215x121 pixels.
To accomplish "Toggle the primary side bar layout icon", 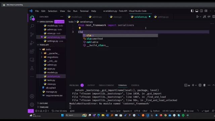I will point(192,11).
